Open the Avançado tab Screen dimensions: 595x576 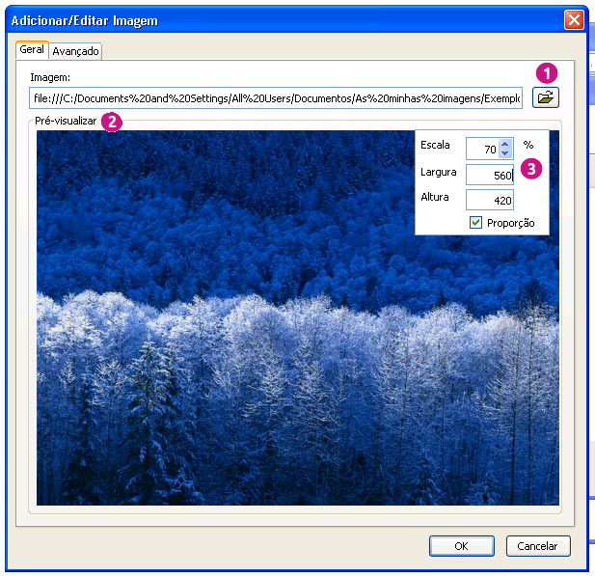tap(75, 51)
